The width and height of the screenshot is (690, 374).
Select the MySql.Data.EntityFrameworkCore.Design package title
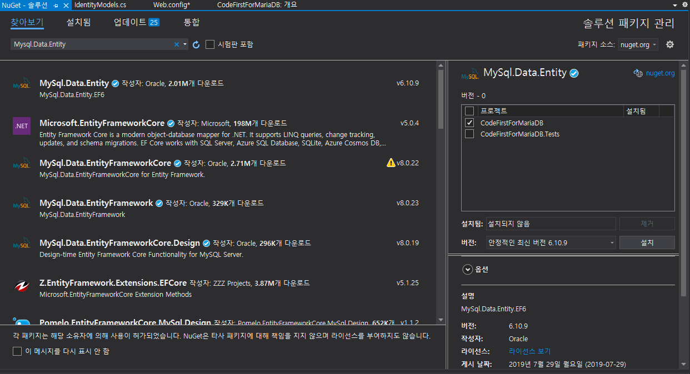click(x=119, y=243)
